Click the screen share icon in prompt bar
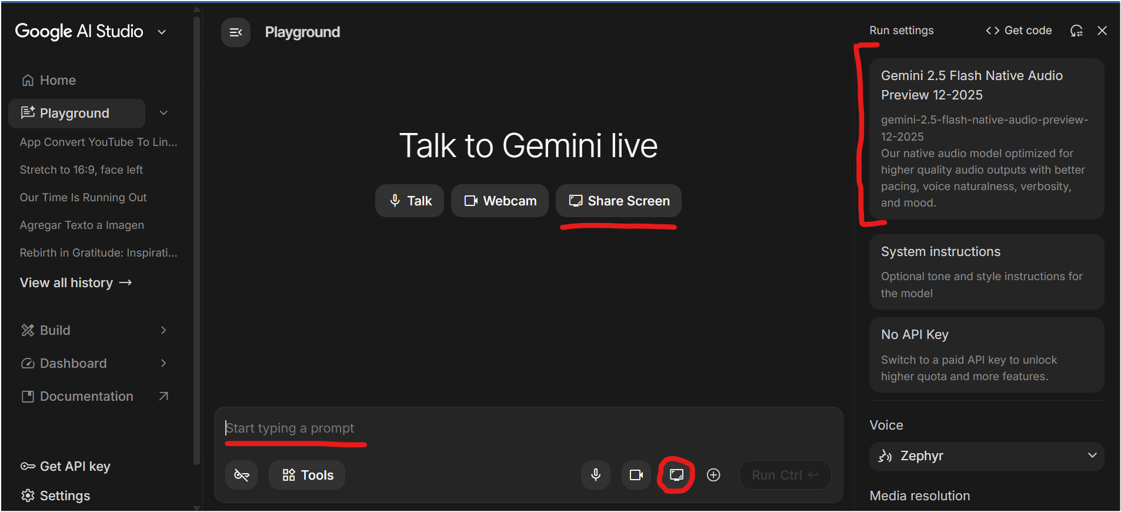The height and width of the screenshot is (512, 1121). [676, 475]
